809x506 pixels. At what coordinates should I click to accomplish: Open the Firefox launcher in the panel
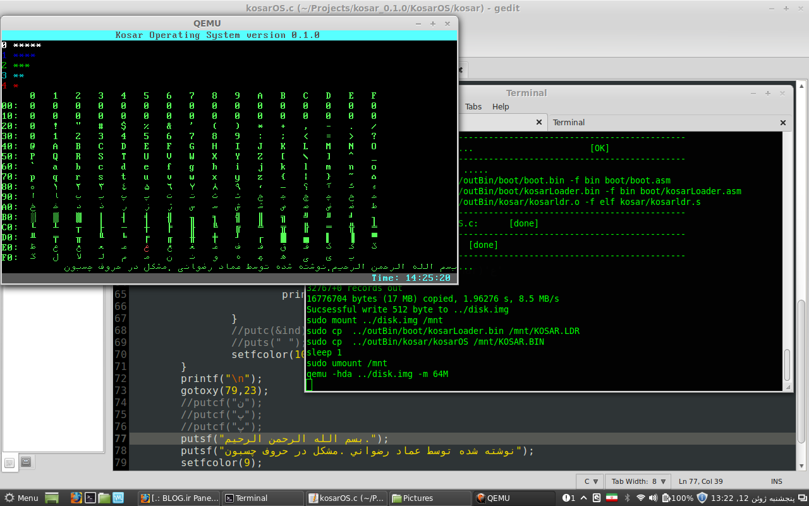click(x=76, y=498)
